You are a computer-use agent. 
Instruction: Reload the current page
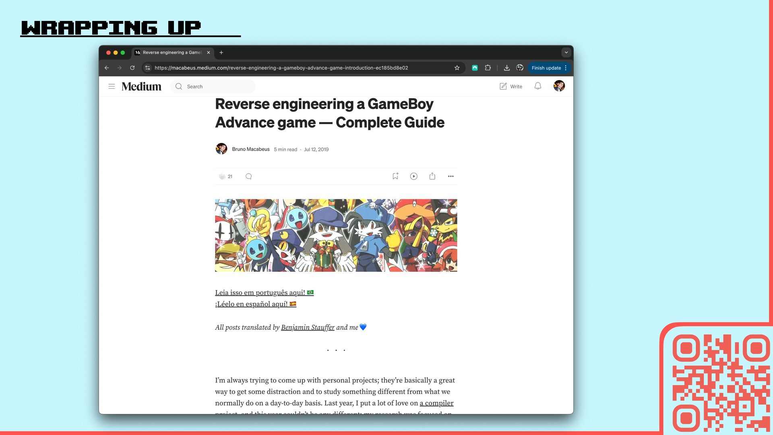tap(132, 68)
